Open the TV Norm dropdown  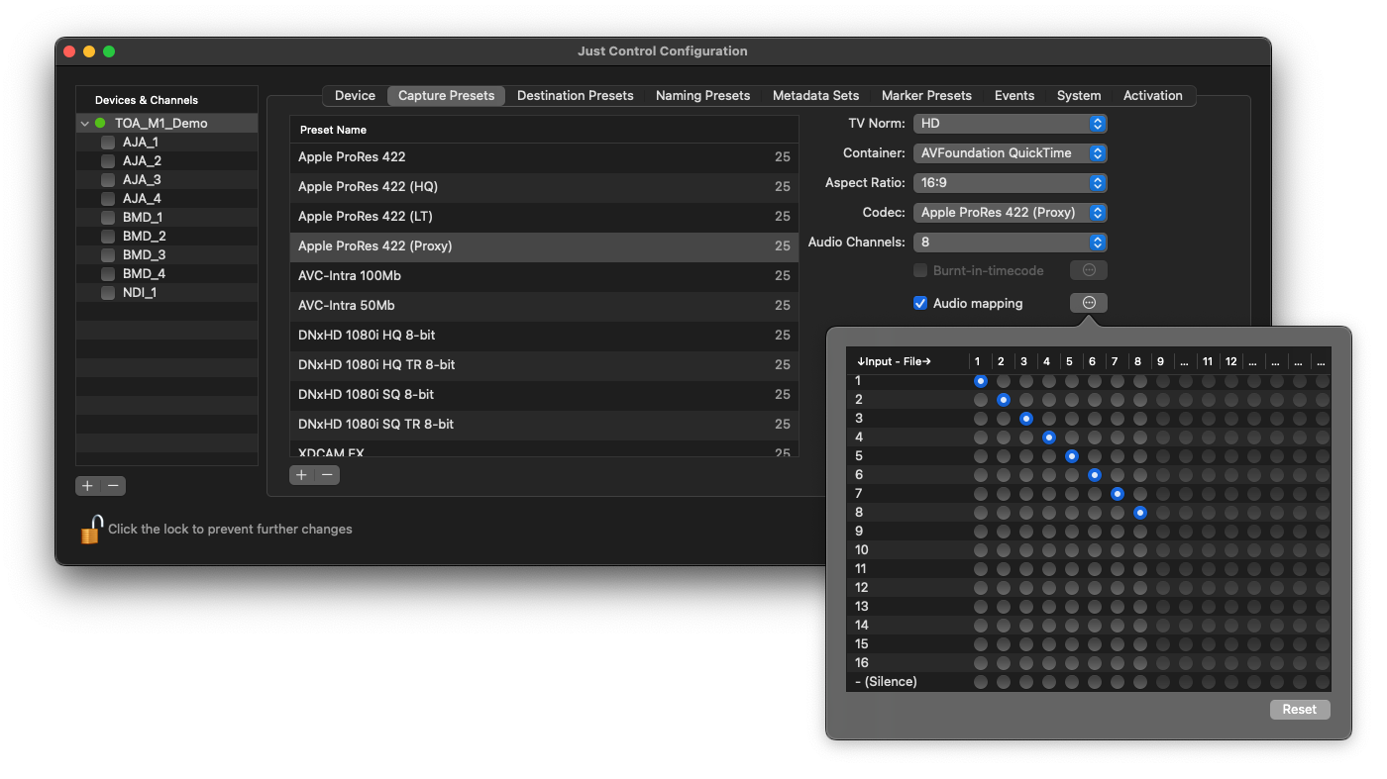[x=1010, y=124]
